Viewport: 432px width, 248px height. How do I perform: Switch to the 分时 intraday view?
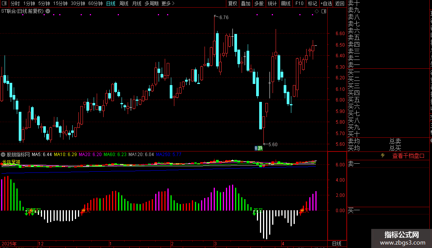tap(15, 3)
